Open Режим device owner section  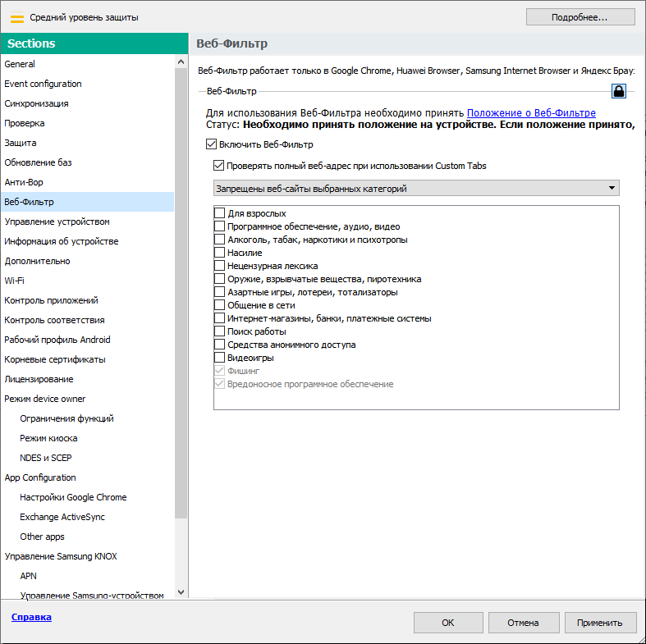click(x=44, y=399)
